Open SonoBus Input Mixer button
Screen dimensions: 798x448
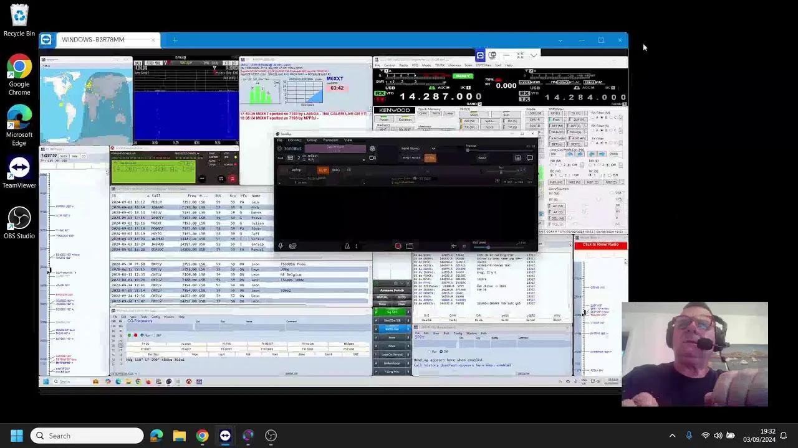pyautogui.click(x=411, y=158)
